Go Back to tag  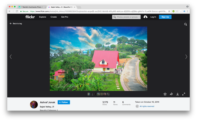(16, 23)
